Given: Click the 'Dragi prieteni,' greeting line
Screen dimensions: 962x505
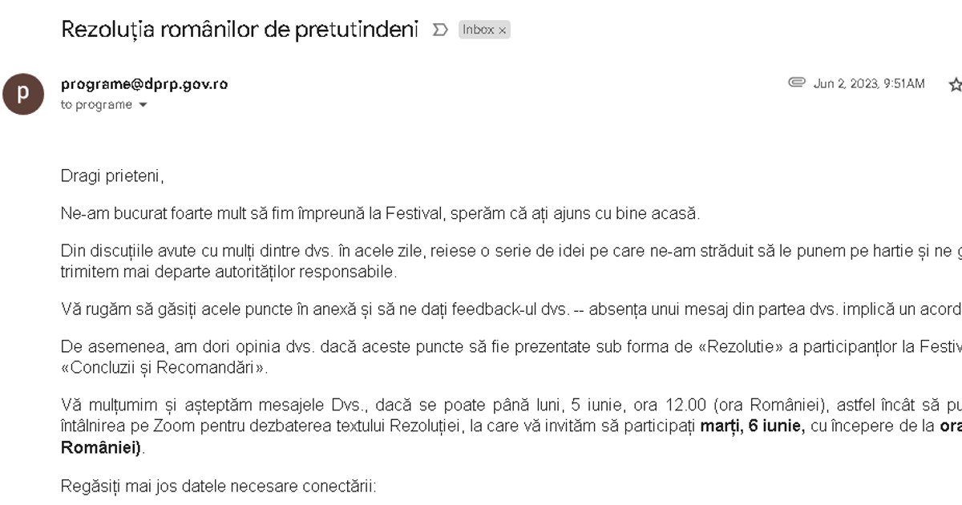Looking at the screenshot, I should (112, 176).
